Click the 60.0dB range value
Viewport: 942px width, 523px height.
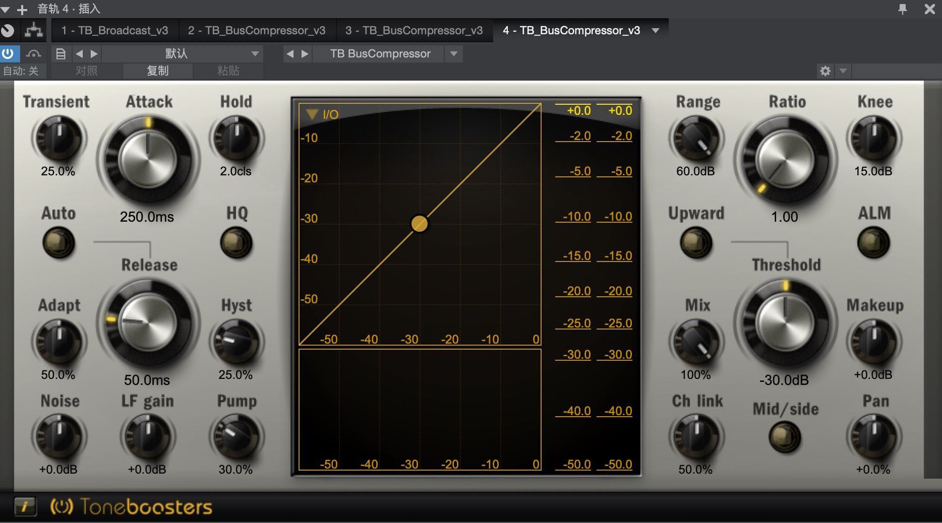coord(695,171)
